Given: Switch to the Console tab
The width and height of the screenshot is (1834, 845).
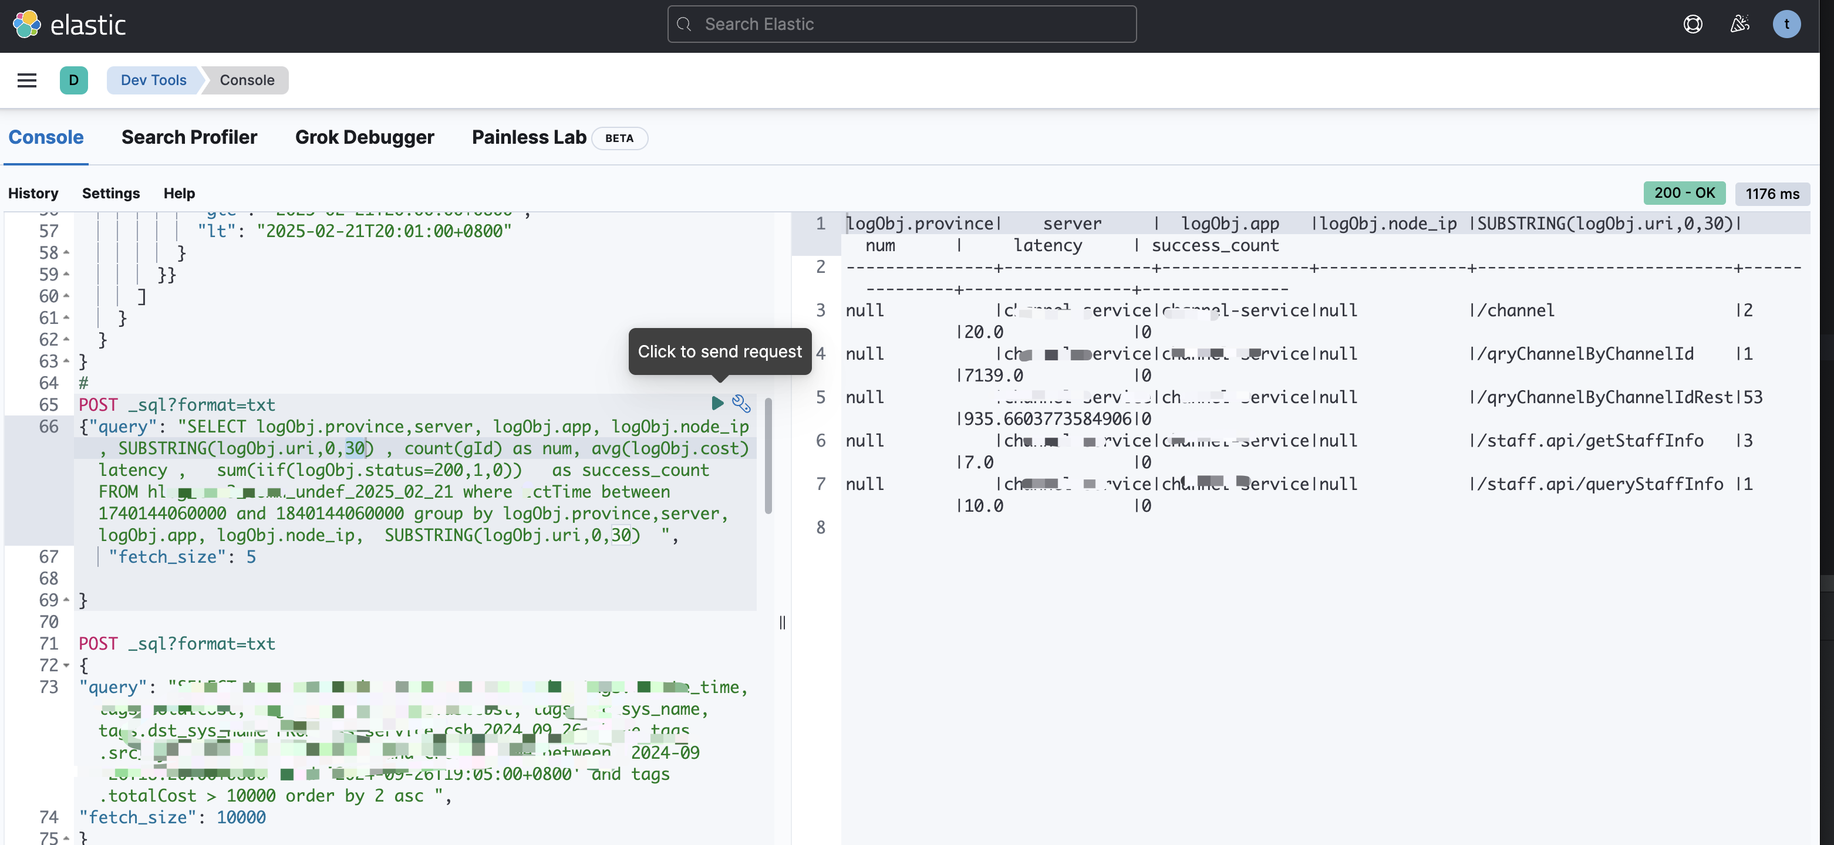Looking at the screenshot, I should tap(46, 137).
